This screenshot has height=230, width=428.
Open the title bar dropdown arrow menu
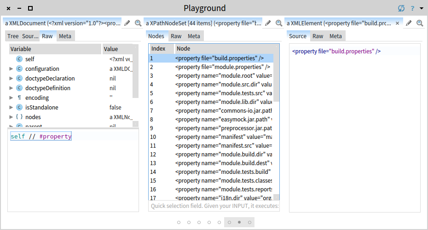click(x=422, y=8)
